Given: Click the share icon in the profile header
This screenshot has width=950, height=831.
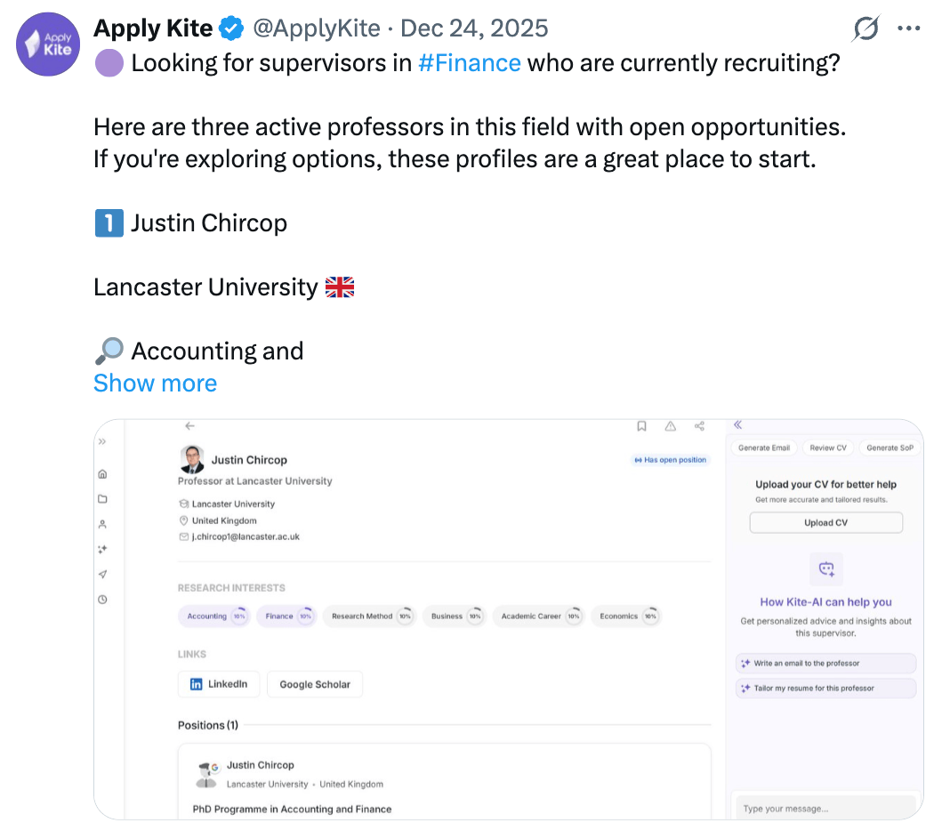Looking at the screenshot, I should [x=699, y=426].
